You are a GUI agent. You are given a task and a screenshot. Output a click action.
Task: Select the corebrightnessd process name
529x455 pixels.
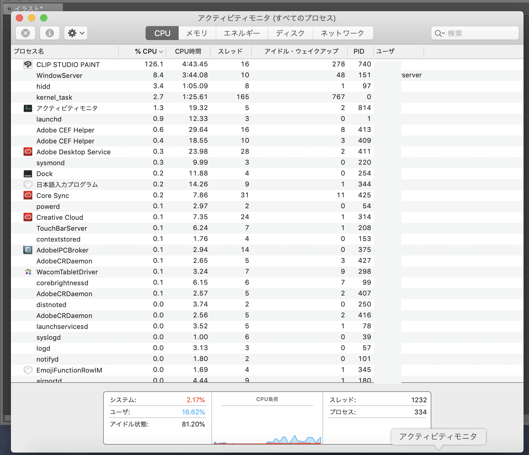pos(62,283)
